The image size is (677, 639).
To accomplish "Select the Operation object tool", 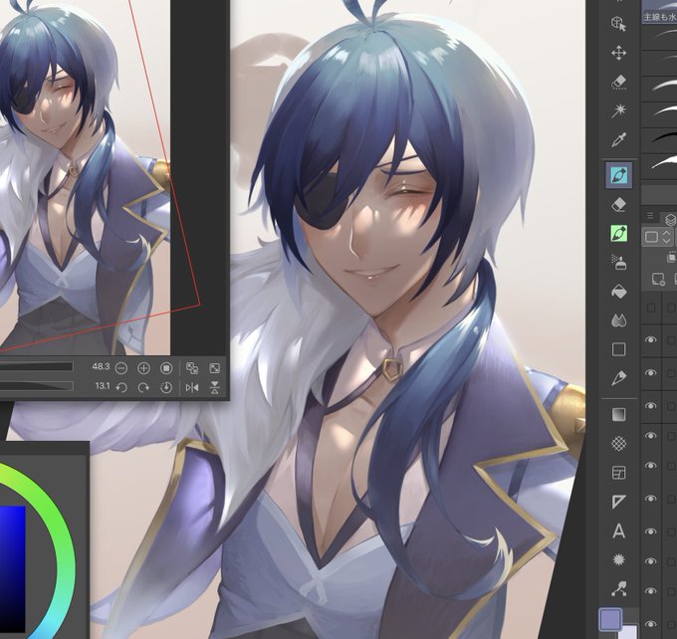I will (x=618, y=24).
